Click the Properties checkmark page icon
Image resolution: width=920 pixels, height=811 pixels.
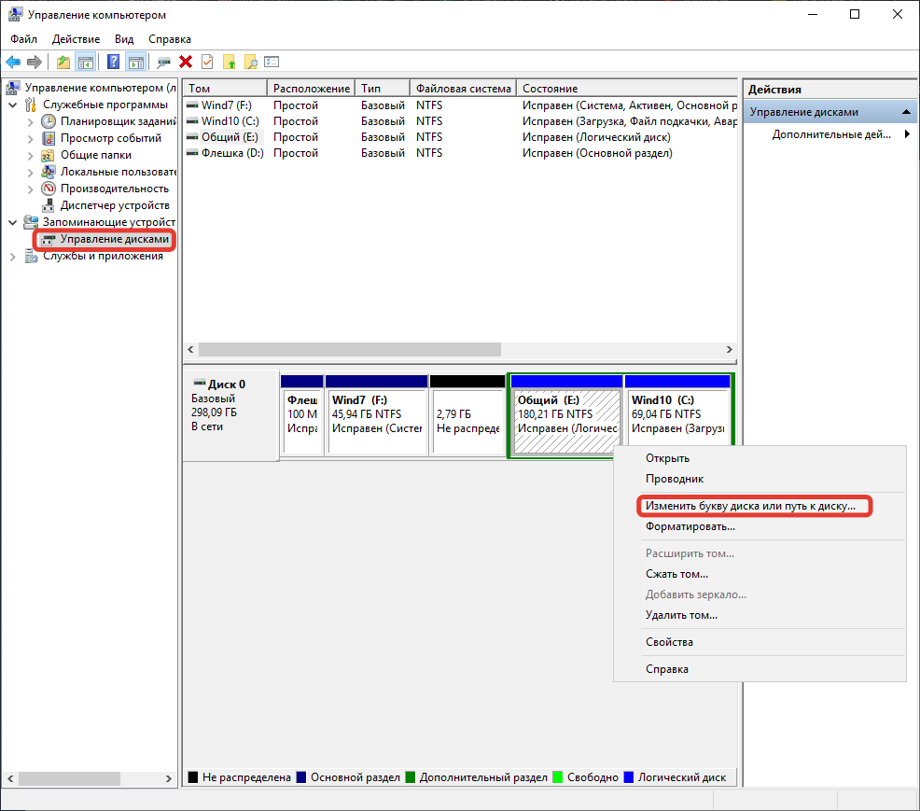[207, 62]
